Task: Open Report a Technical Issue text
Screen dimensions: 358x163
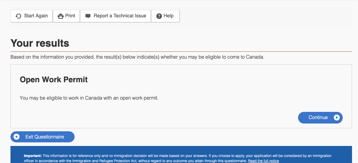Action: tap(120, 16)
